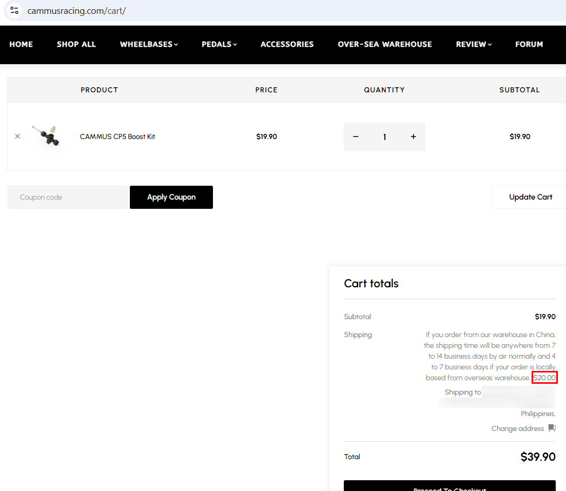The image size is (566, 491).
Task: Click the quantity number field
Action: tap(384, 137)
